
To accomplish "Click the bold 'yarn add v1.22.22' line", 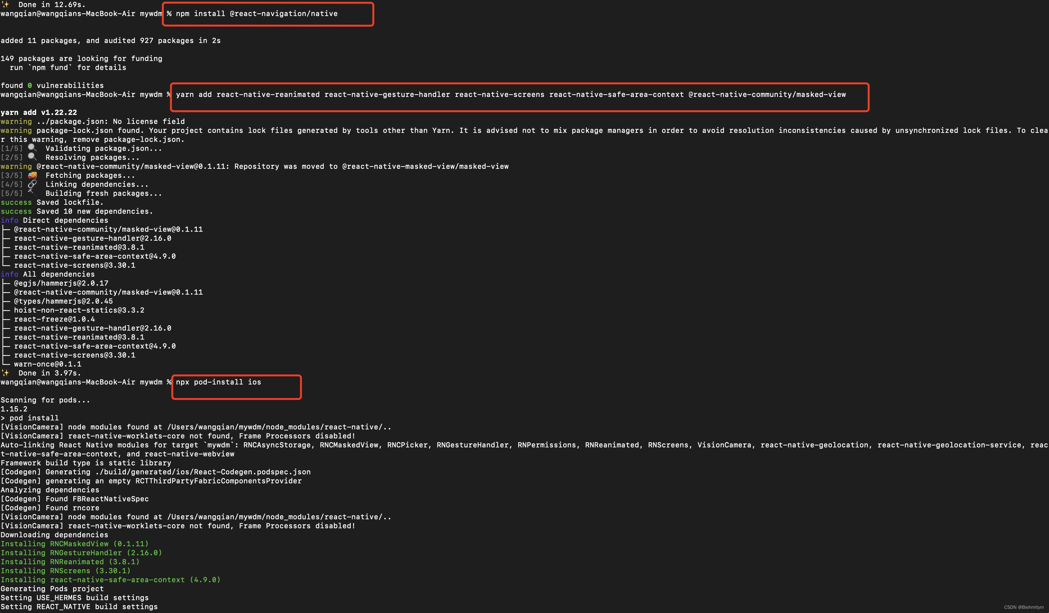I will (39, 113).
